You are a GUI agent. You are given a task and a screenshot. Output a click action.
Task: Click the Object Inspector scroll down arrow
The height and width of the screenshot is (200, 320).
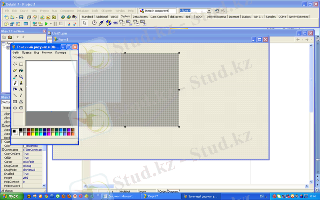44,186
